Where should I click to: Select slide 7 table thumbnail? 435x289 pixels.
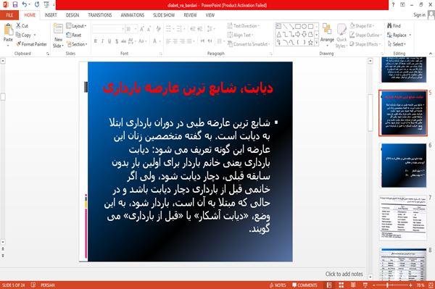point(404,218)
